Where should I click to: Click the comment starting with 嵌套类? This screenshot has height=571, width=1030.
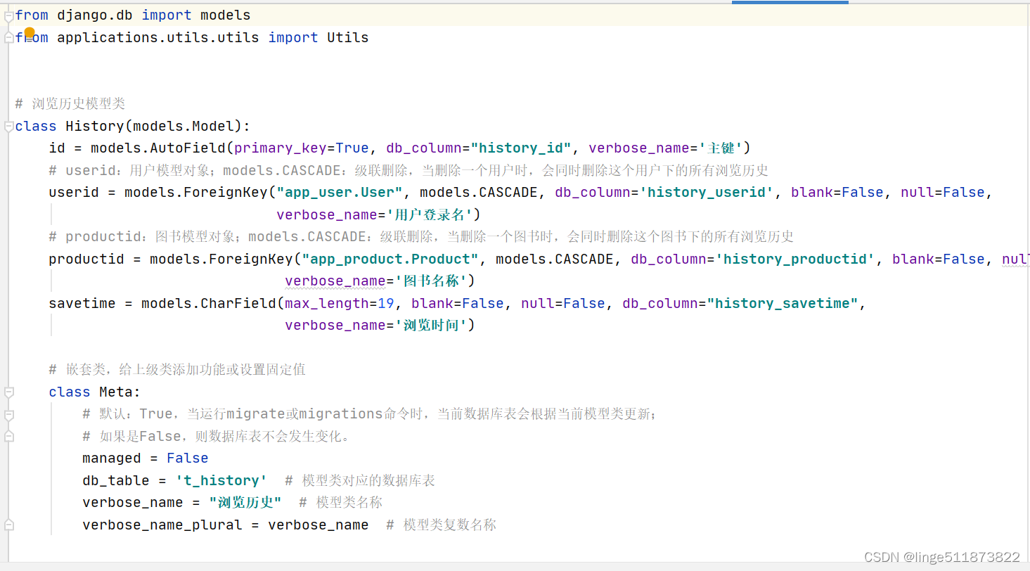click(x=177, y=369)
